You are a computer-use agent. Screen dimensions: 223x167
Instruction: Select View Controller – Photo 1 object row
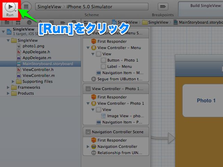(x=118, y=103)
